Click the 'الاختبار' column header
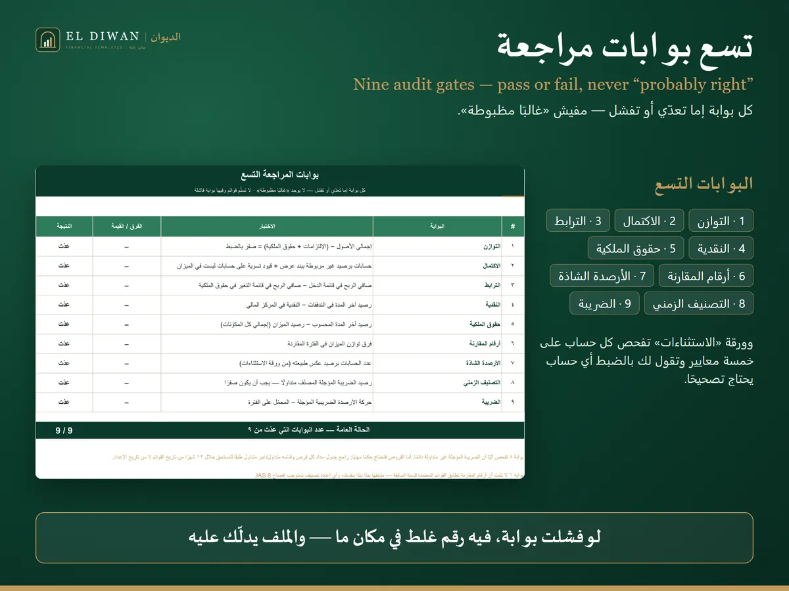The image size is (789, 591). coord(266,227)
